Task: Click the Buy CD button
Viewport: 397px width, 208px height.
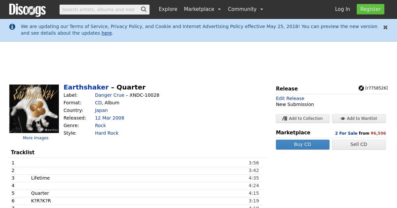Action: 303,145
